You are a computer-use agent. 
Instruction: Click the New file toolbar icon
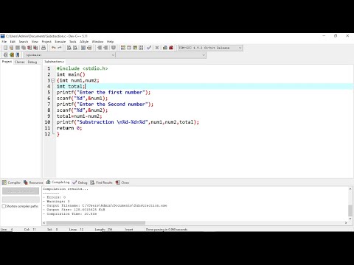pos(5,48)
